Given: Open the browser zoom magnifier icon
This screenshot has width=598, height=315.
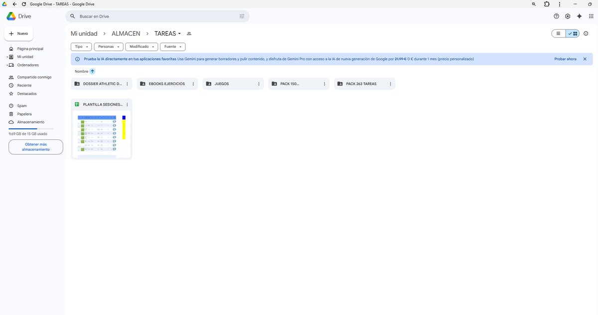Looking at the screenshot, I should (534, 3).
